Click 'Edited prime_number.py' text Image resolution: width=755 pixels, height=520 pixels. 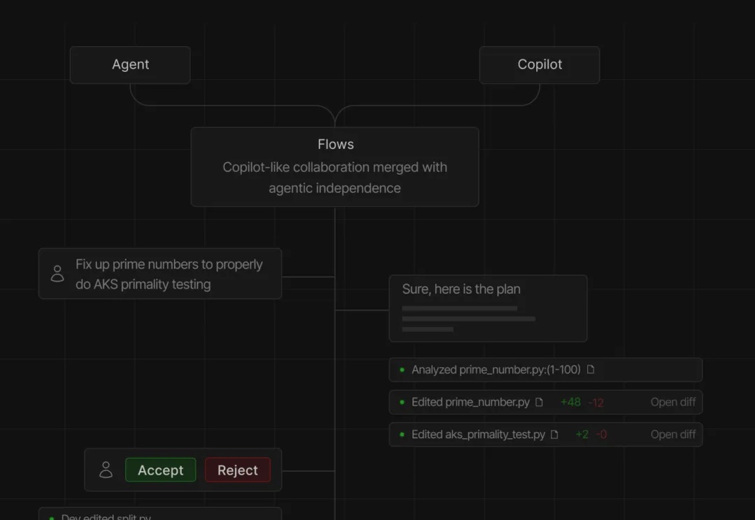point(470,402)
